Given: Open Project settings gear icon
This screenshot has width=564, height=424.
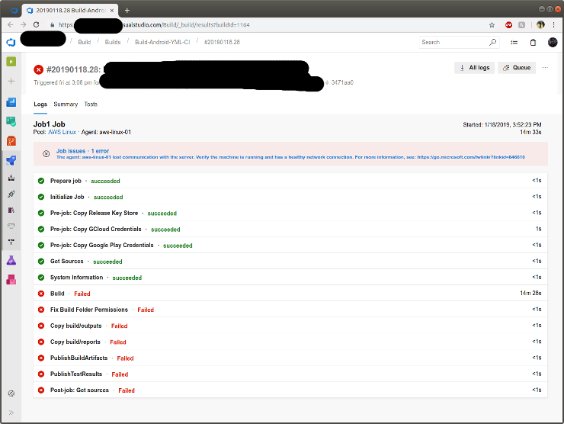Looking at the screenshot, I should (x=11, y=393).
